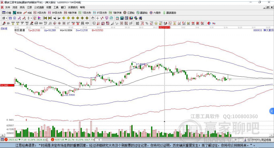Click the red-blue yin-yang icon

pyautogui.click(x=209, y=24)
